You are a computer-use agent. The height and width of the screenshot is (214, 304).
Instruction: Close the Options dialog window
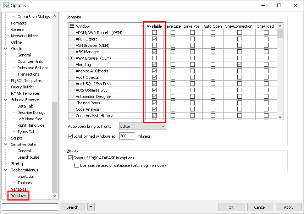coord(295,5)
